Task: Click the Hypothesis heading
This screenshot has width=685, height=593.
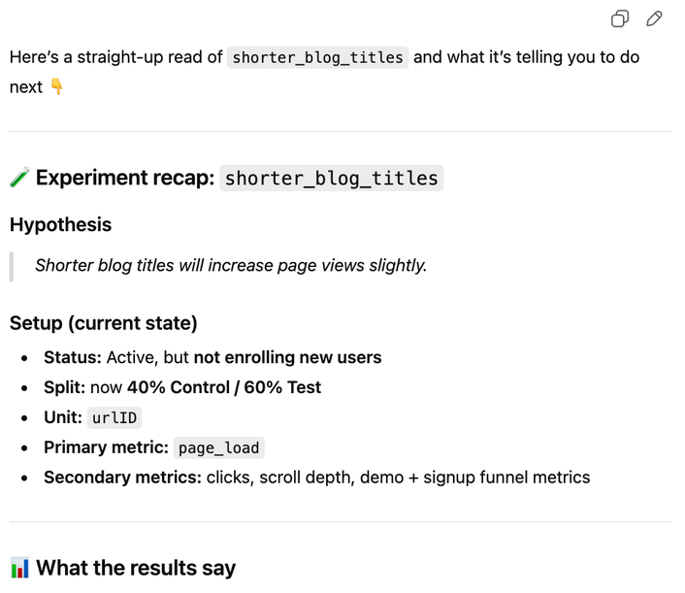Action: click(60, 224)
